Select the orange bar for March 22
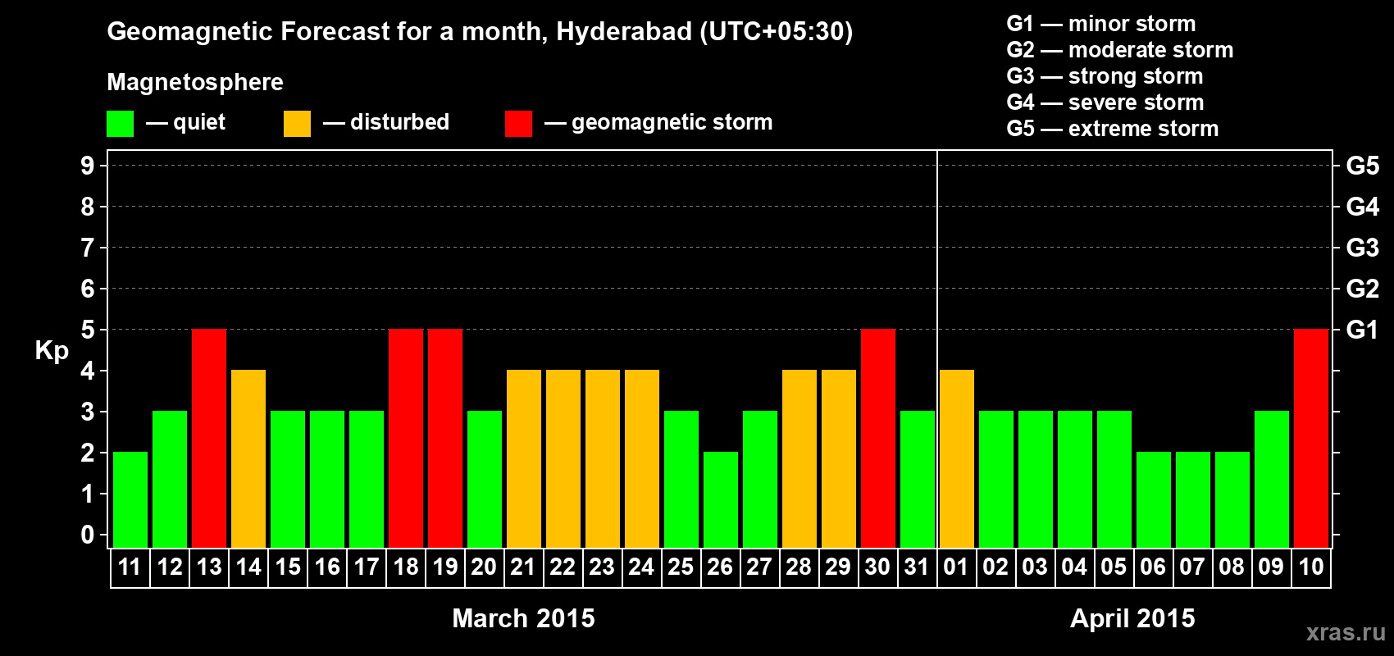Image resolution: width=1394 pixels, height=656 pixels. pos(563,458)
